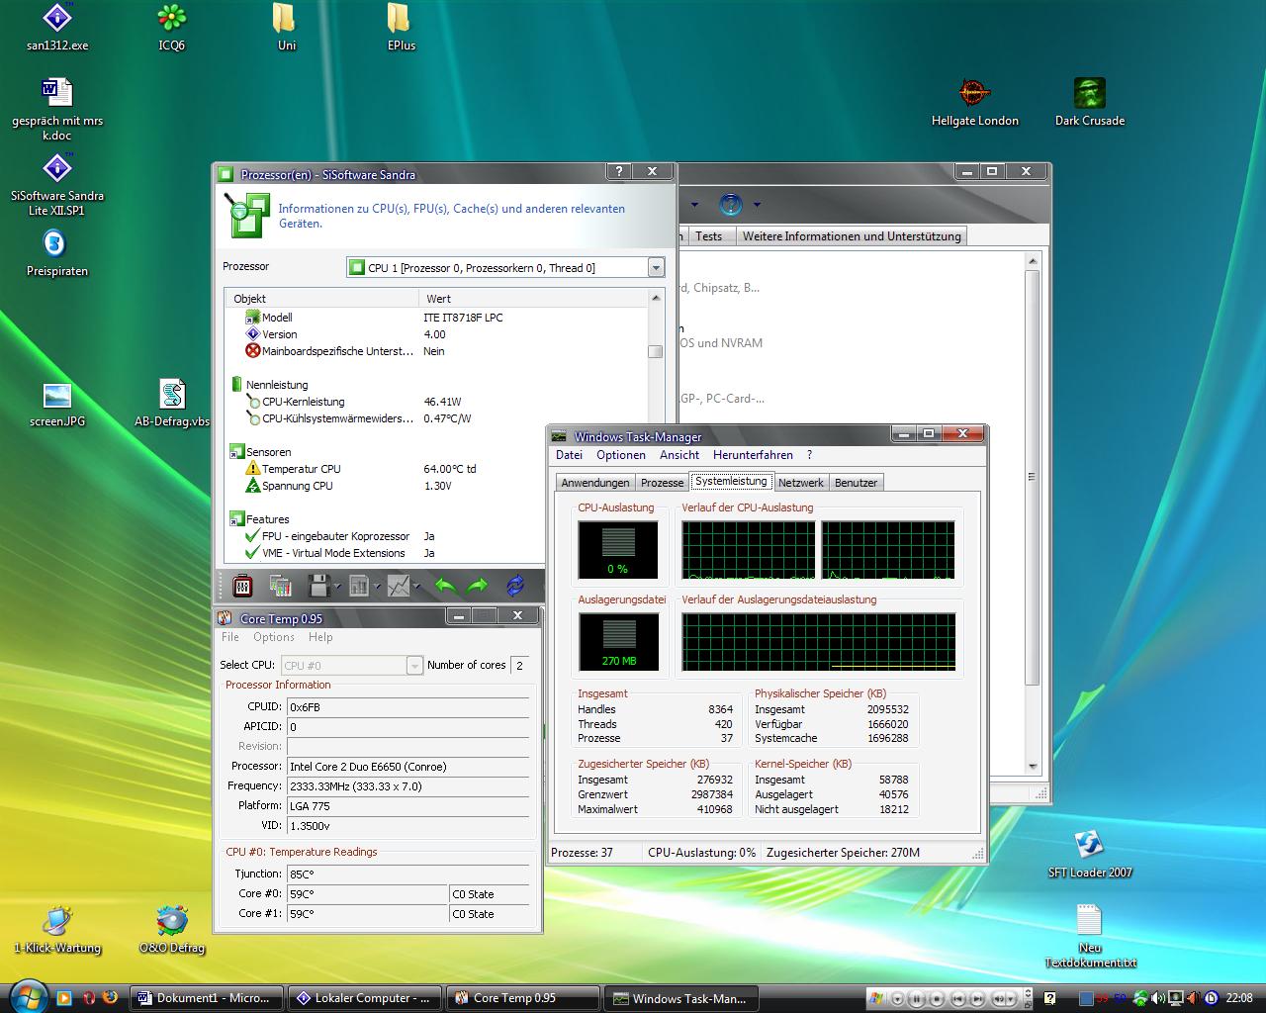Open dropdown arrow beside the help globe icon
This screenshot has width=1266, height=1013.
click(x=757, y=205)
